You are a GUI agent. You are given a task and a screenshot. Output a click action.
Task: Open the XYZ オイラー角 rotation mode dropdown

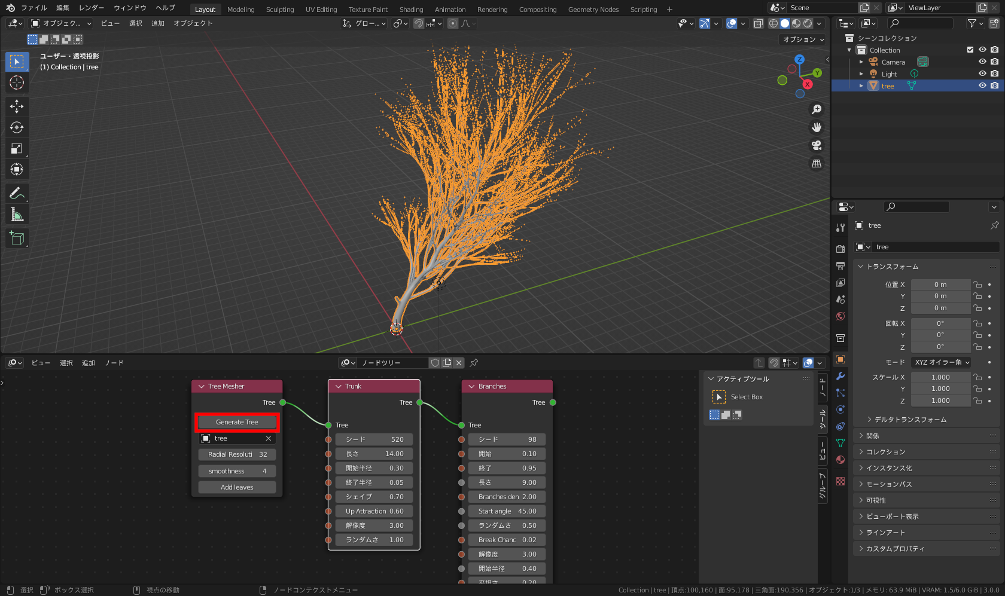pos(941,362)
